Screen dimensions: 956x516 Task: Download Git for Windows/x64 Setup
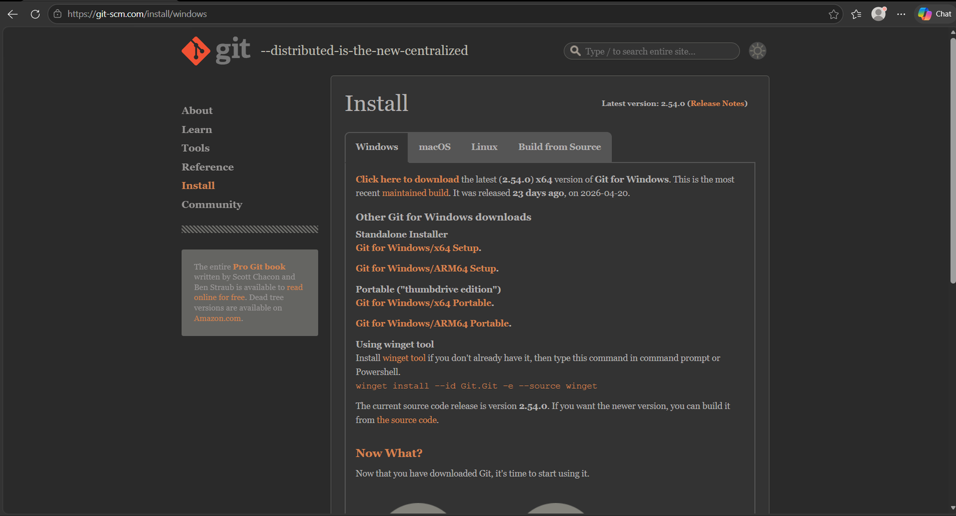tap(417, 248)
